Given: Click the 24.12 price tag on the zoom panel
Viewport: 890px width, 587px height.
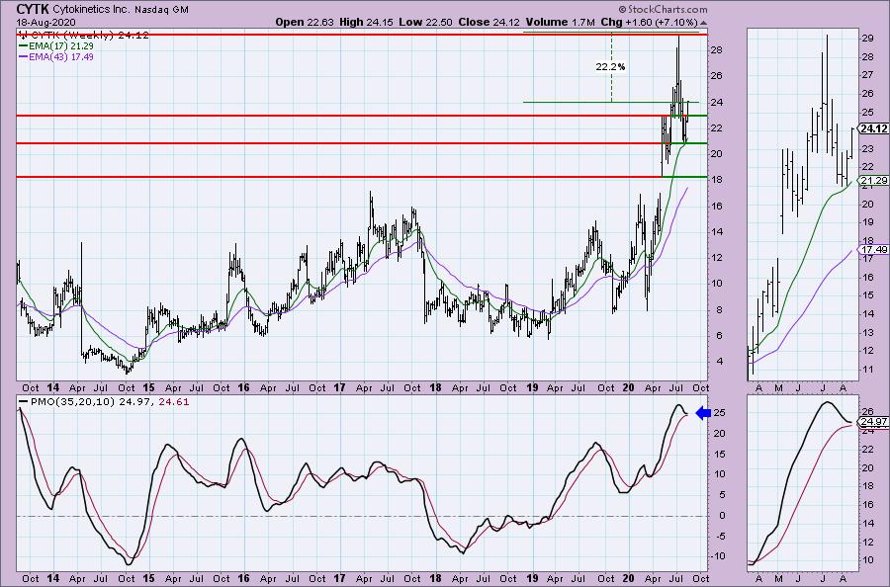Looking at the screenshot, I should click(873, 128).
